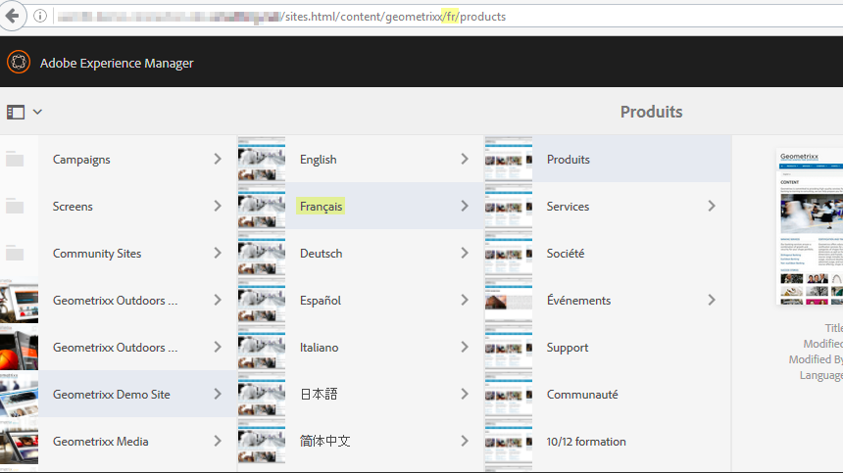Open the Screens item
843x473 pixels.
tap(73, 207)
